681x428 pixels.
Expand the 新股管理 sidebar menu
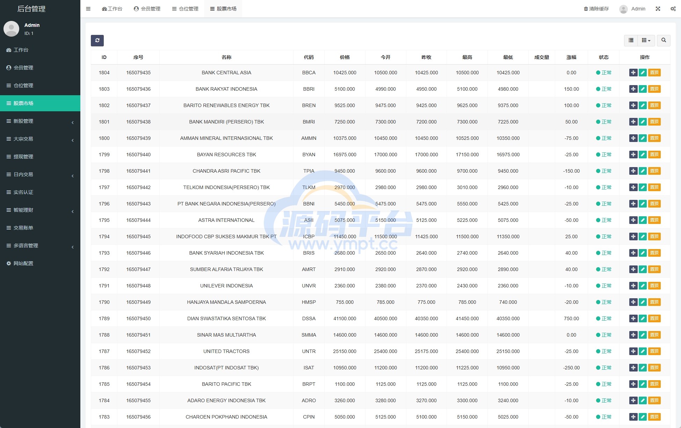coord(40,121)
